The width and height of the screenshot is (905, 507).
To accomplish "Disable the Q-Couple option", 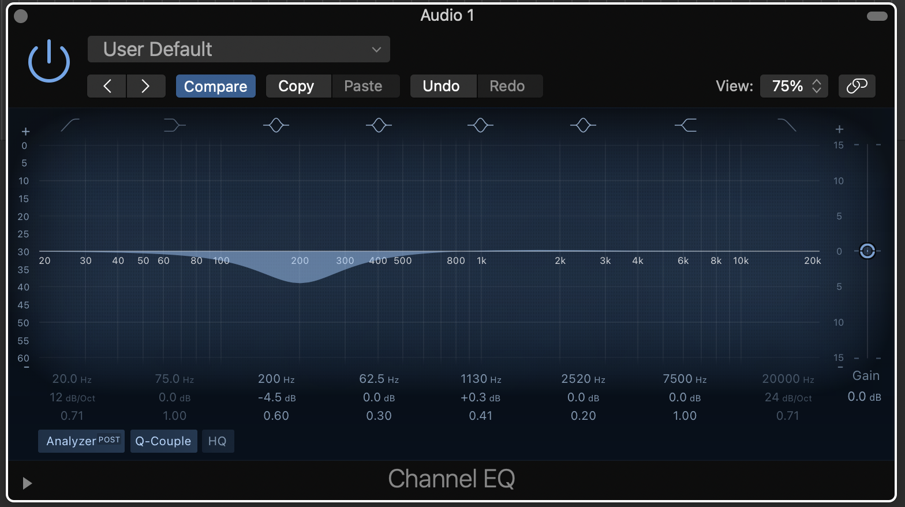I will click(163, 441).
